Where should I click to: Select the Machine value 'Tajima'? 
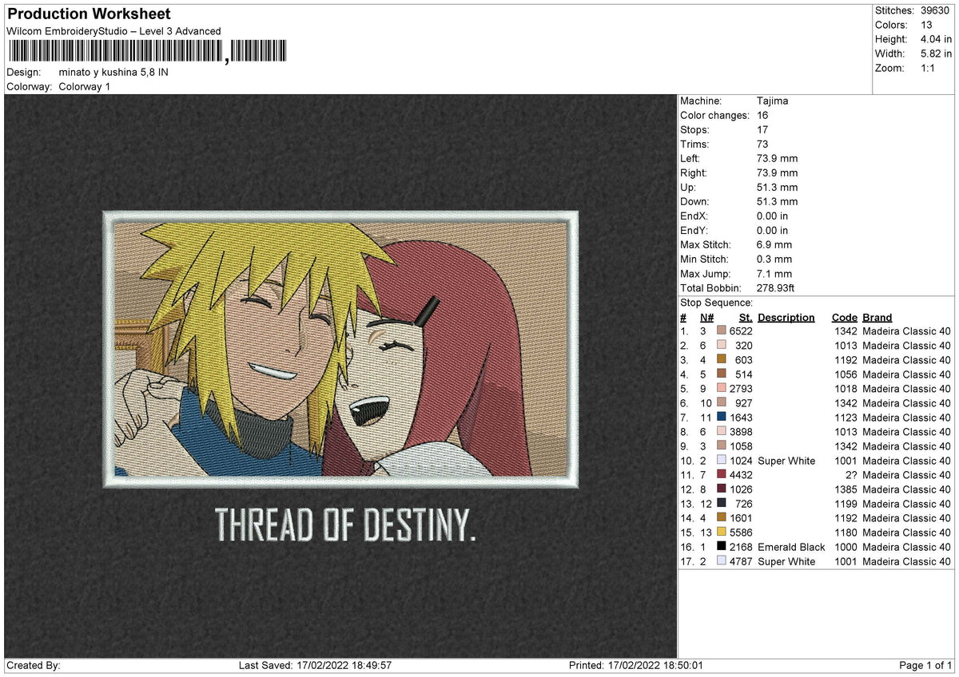click(772, 101)
